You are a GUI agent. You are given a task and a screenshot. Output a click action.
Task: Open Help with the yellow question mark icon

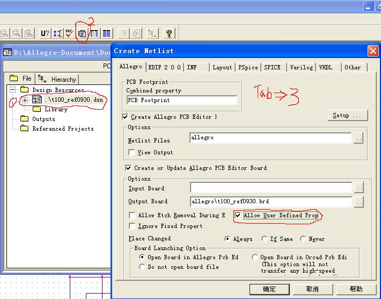click(x=169, y=33)
